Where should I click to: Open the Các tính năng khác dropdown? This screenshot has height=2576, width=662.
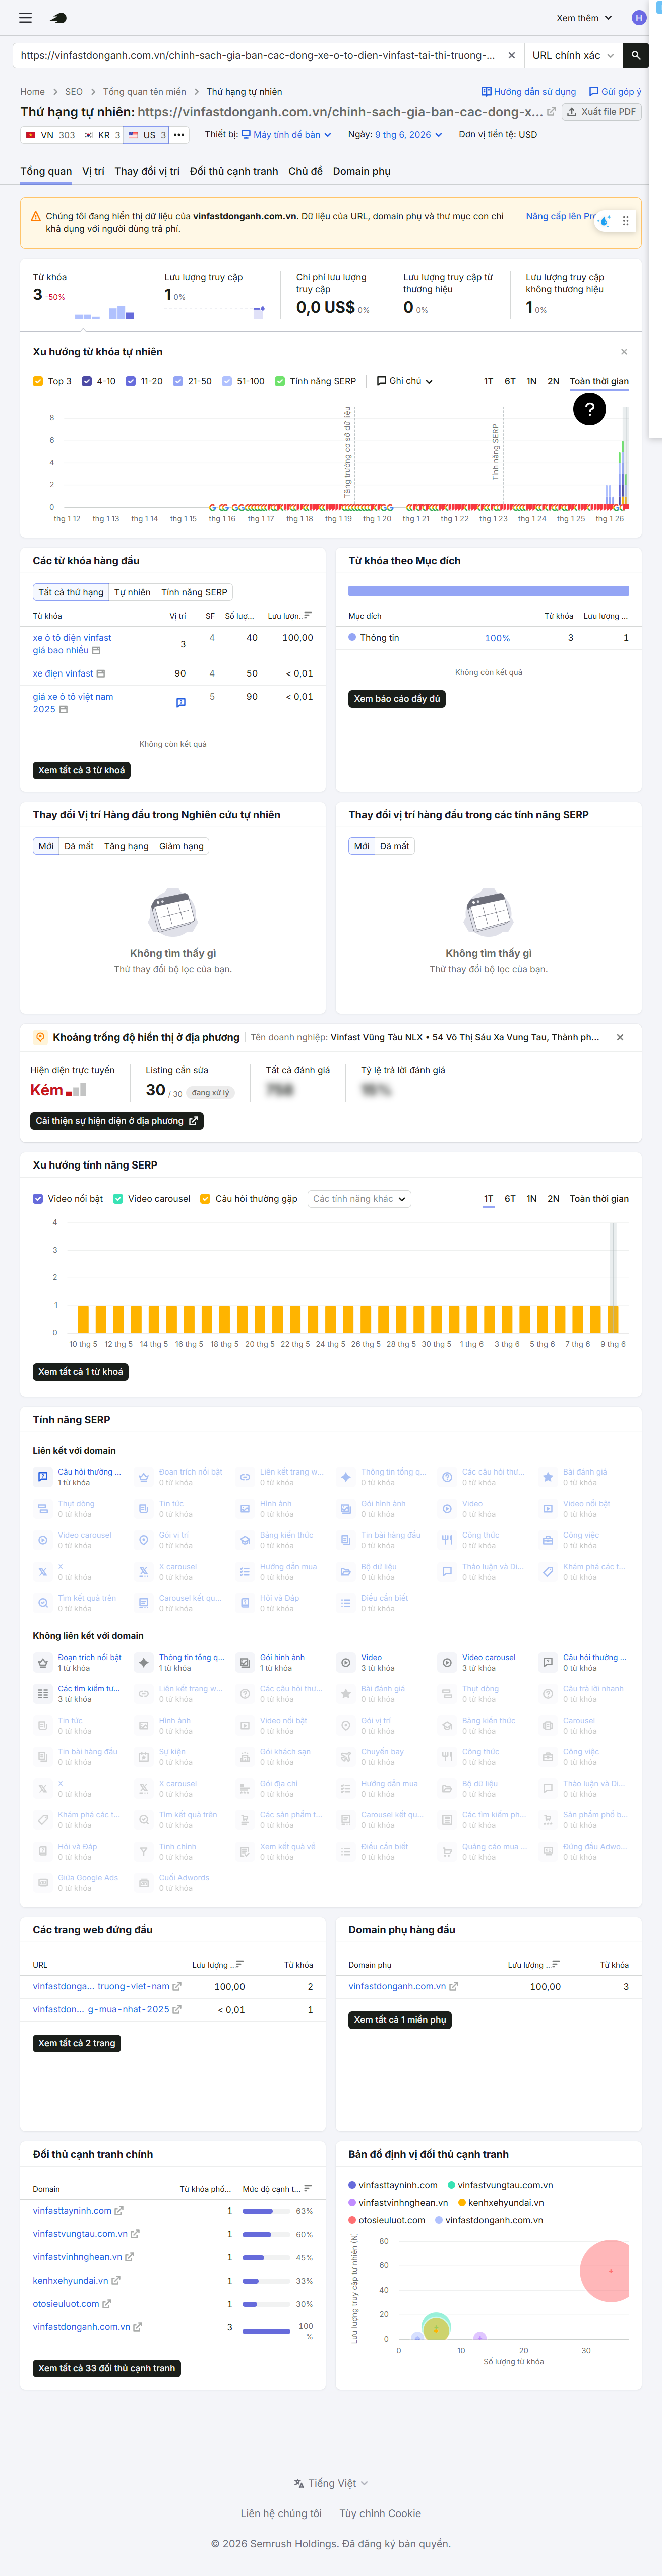click(359, 1199)
